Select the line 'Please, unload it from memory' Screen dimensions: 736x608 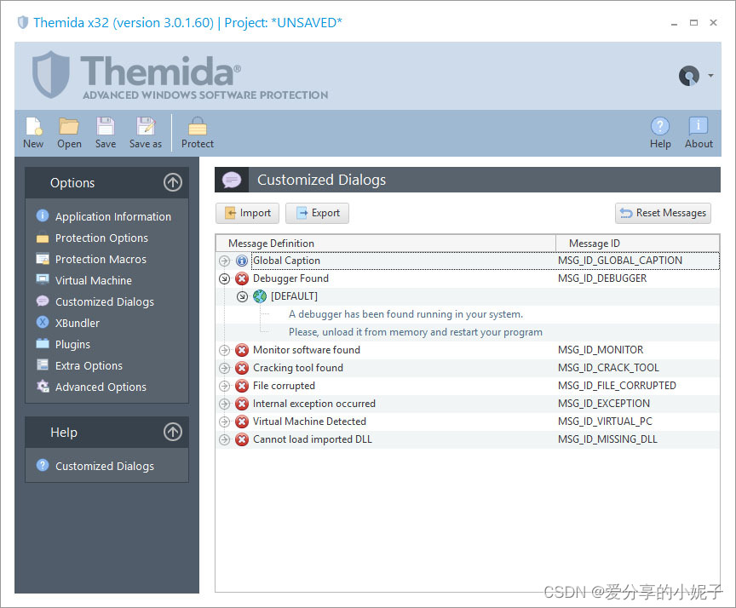pyautogui.click(x=416, y=332)
